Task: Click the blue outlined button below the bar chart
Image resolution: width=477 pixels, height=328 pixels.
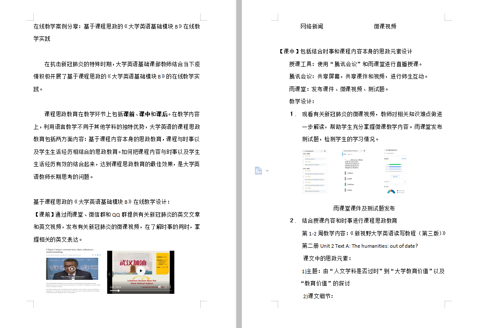Action: pos(395,176)
